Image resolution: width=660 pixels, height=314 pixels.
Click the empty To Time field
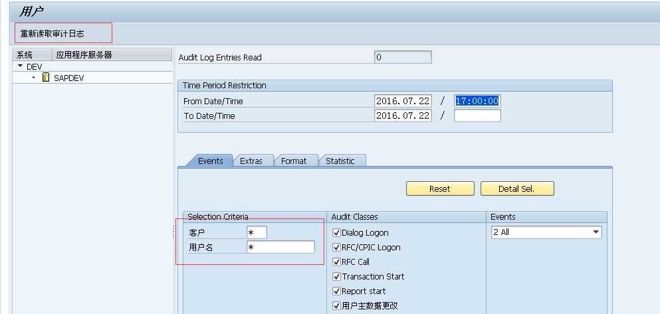(x=477, y=116)
